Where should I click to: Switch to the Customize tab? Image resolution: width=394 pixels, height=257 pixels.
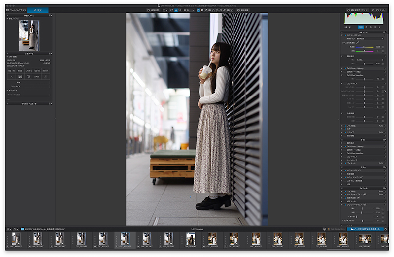click(x=38, y=10)
